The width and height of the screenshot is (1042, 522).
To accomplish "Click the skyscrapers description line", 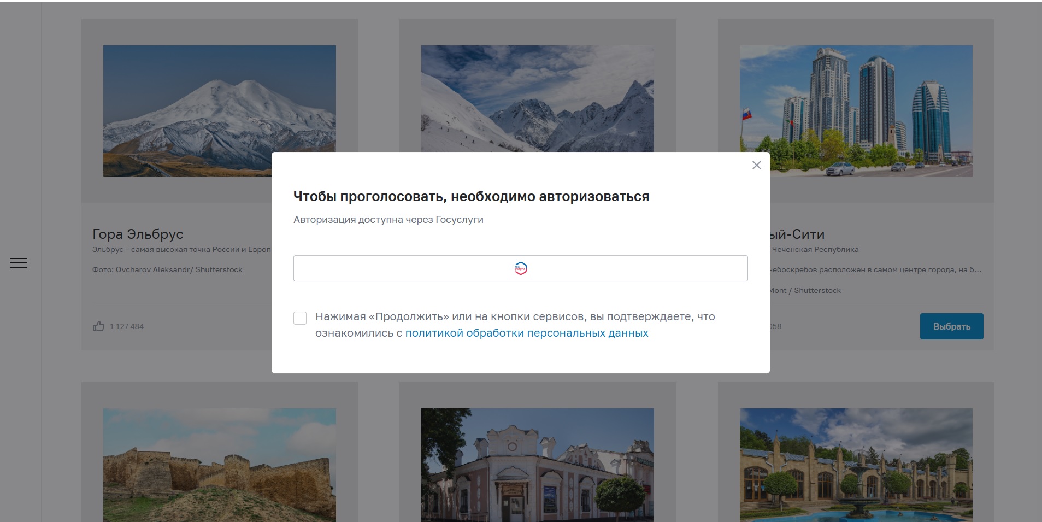I will 875,270.
